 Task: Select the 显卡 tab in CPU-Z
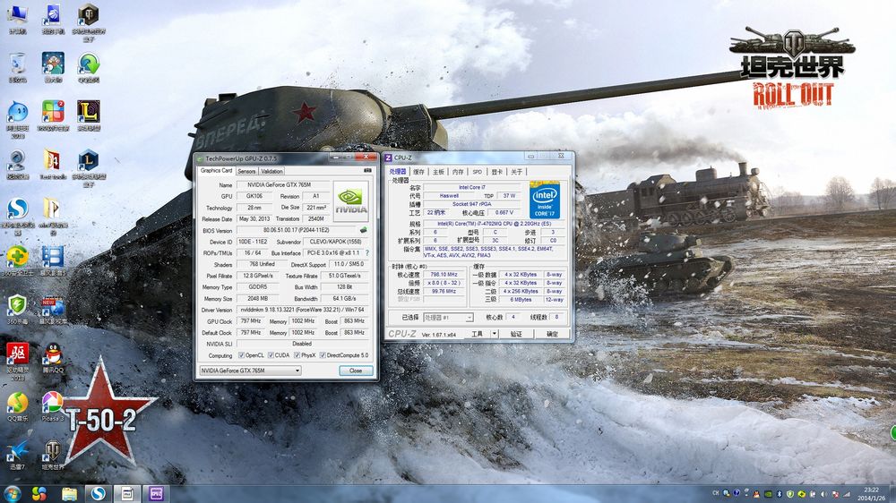pos(497,172)
